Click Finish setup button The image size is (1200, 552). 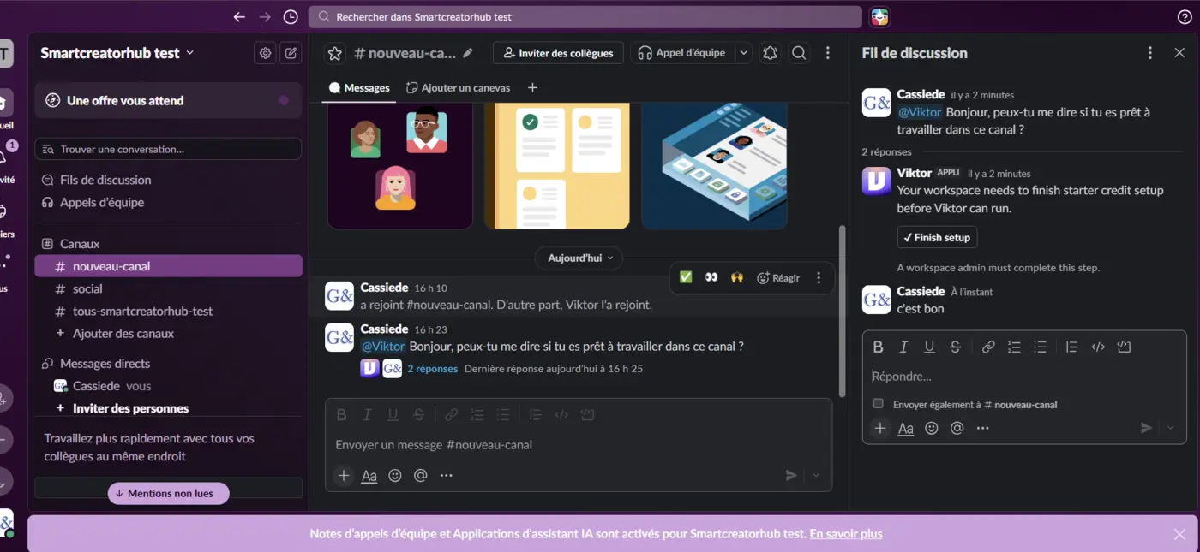click(937, 237)
